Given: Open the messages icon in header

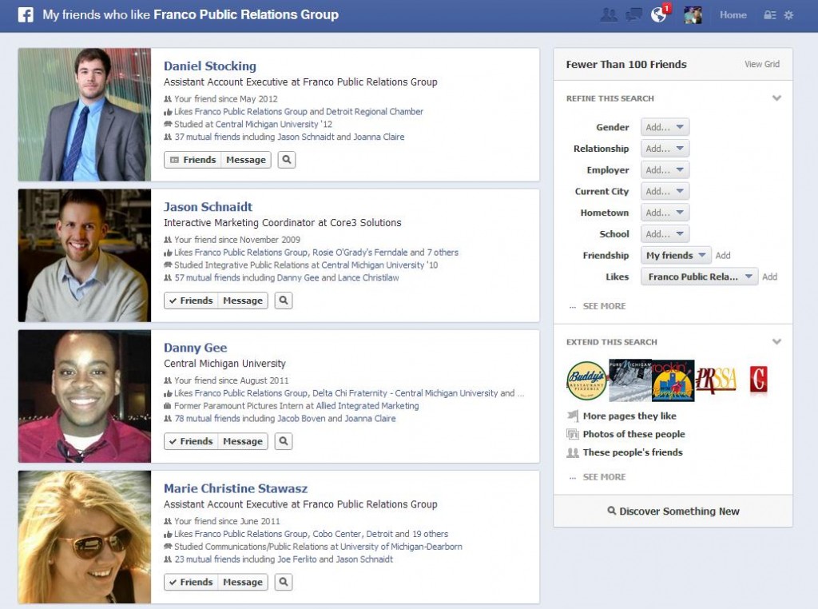Looking at the screenshot, I should tap(633, 15).
